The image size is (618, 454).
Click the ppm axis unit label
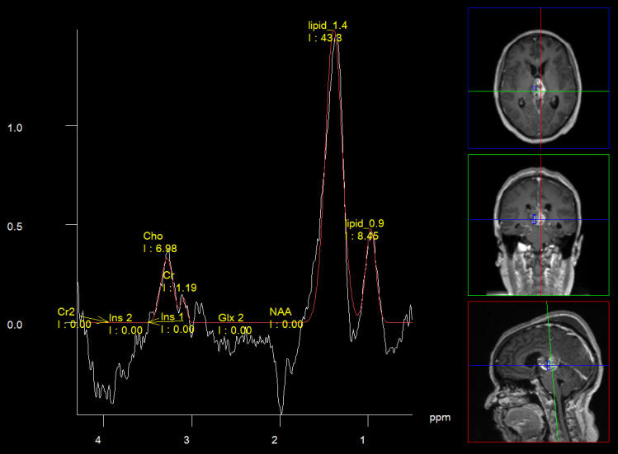click(x=439, y=418)
